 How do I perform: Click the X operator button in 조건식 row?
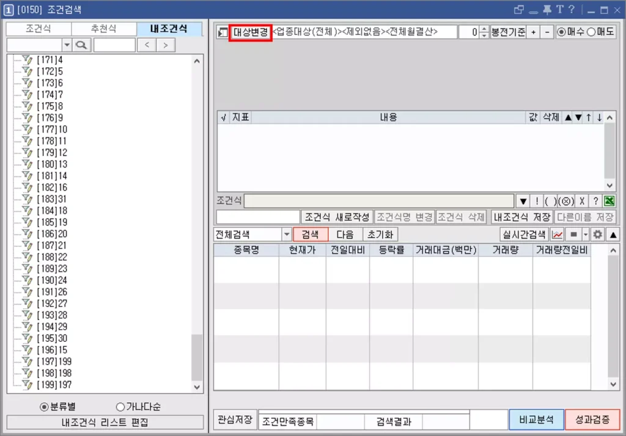coord(582,201)
